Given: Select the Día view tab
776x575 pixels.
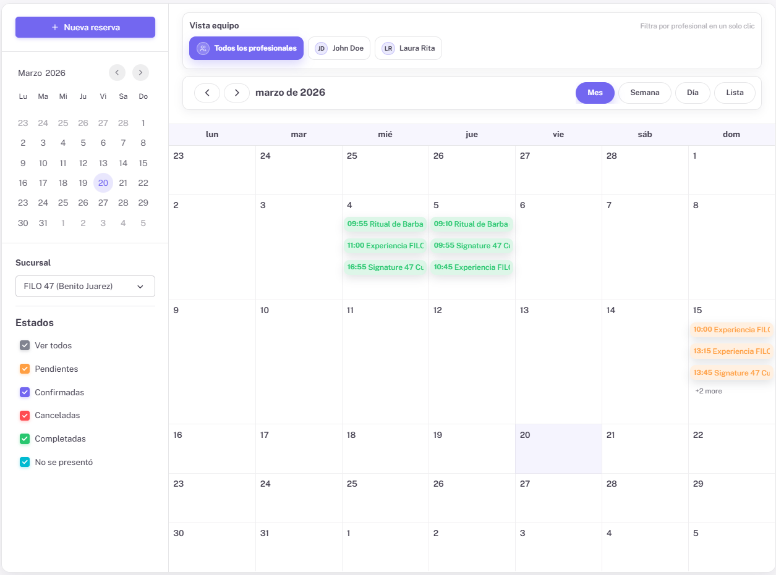Looking at the screenshot, I should coord(693,93).
